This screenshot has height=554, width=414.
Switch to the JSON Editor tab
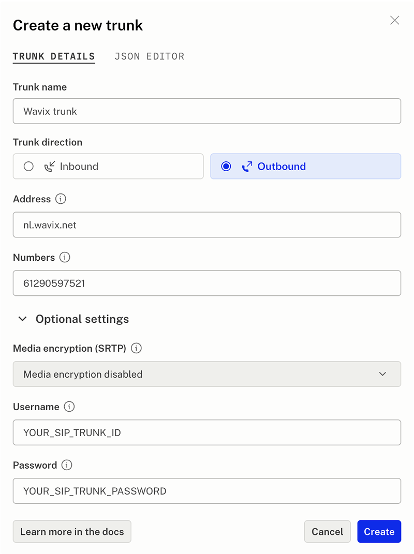[x=149, y=56]
